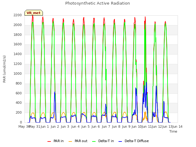Click the May 31 x-axis label

tap(34, 126)
